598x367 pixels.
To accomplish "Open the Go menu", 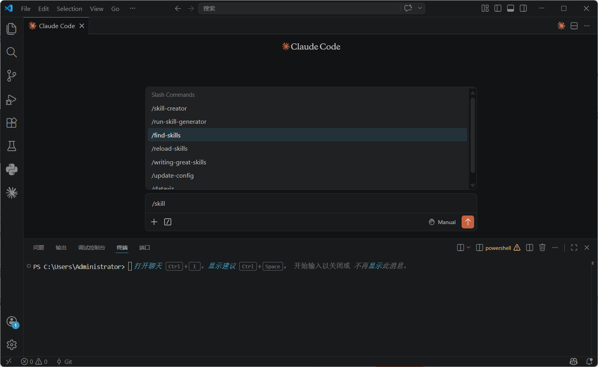I will 115,9.
